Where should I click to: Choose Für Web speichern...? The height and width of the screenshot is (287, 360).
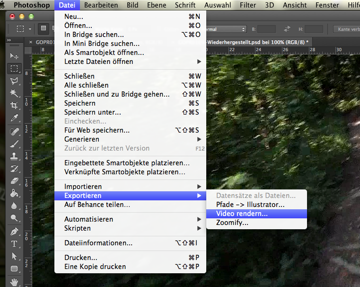click(x=130, y=130)
